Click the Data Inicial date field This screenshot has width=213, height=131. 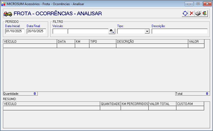pos(15,31)
